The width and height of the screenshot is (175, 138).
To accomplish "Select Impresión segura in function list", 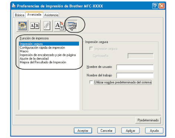I will point(49,44).
